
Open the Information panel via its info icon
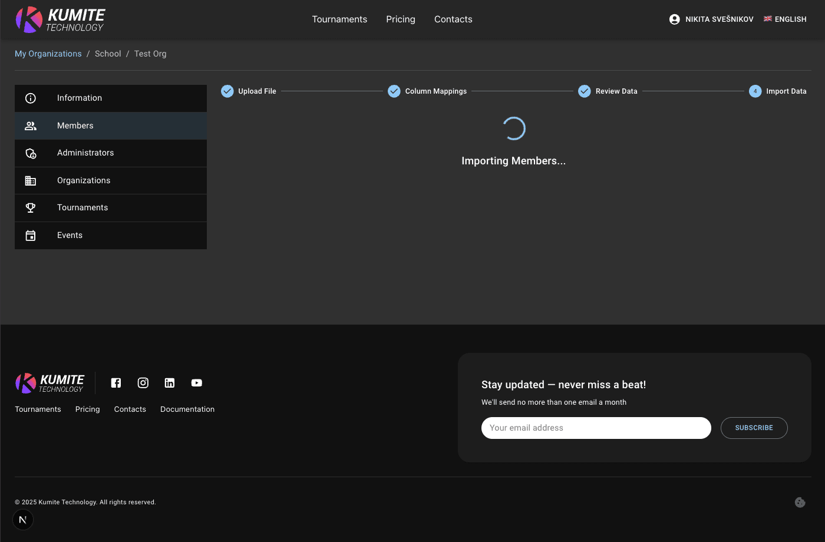point(31,98)
